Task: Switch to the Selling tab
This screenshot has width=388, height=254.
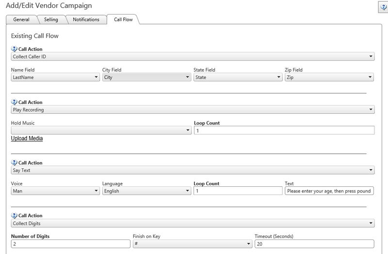Action: click(51, 19)
